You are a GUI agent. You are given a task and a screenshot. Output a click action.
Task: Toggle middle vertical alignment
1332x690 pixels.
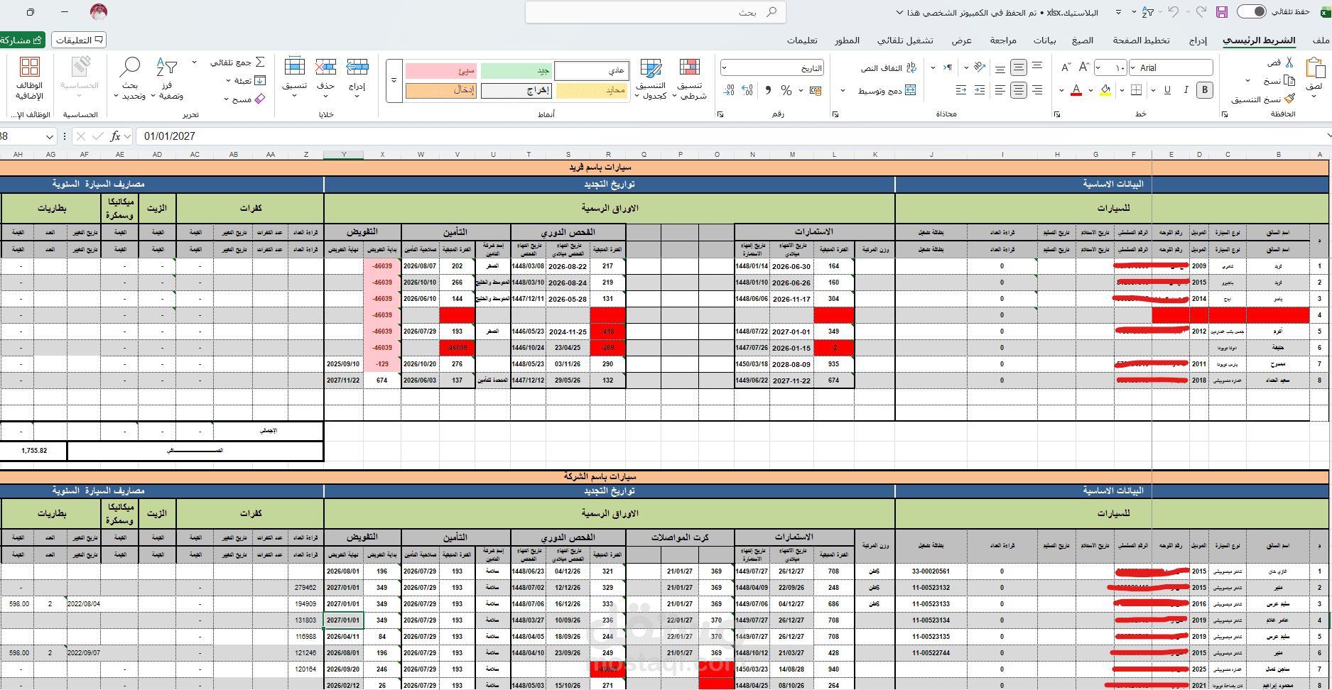tap(1019, 67)
